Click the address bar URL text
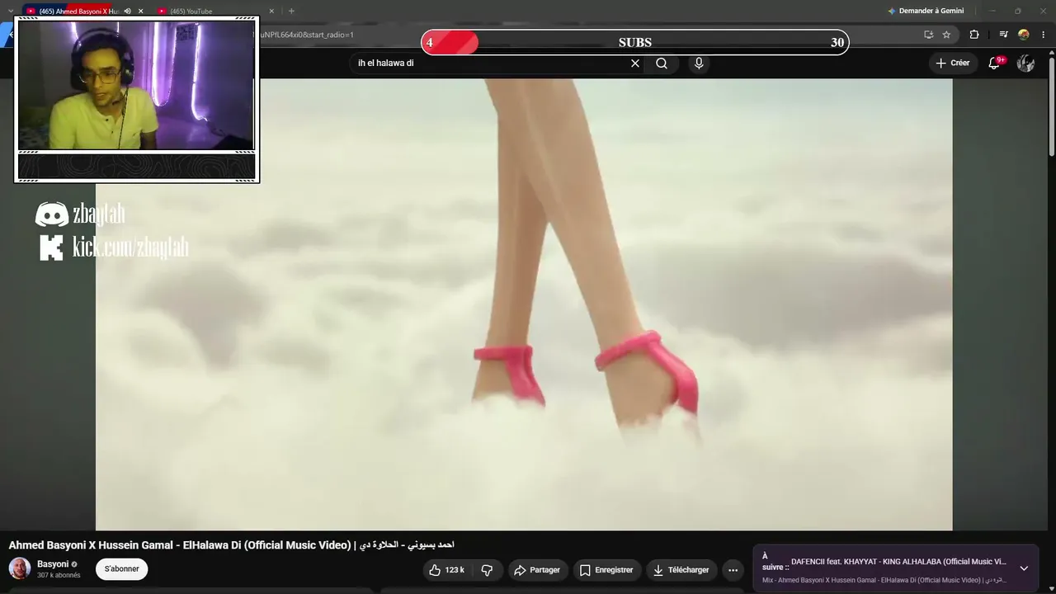Screen dimensions: 1056x594 click(307, 35)
